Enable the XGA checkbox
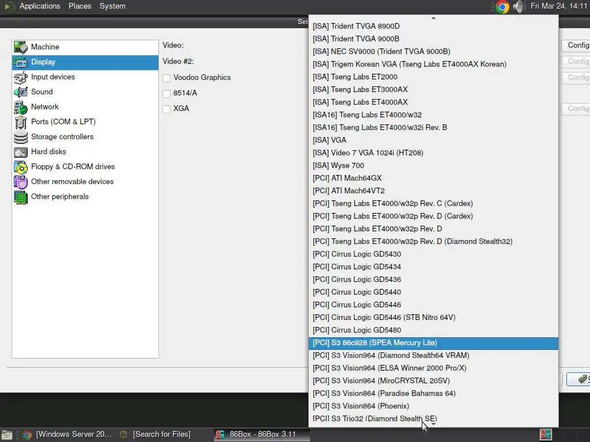 [167, 109]
